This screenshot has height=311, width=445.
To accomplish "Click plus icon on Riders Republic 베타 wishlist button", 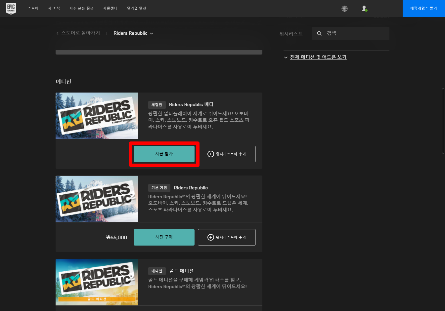I will tap(211, 154).
